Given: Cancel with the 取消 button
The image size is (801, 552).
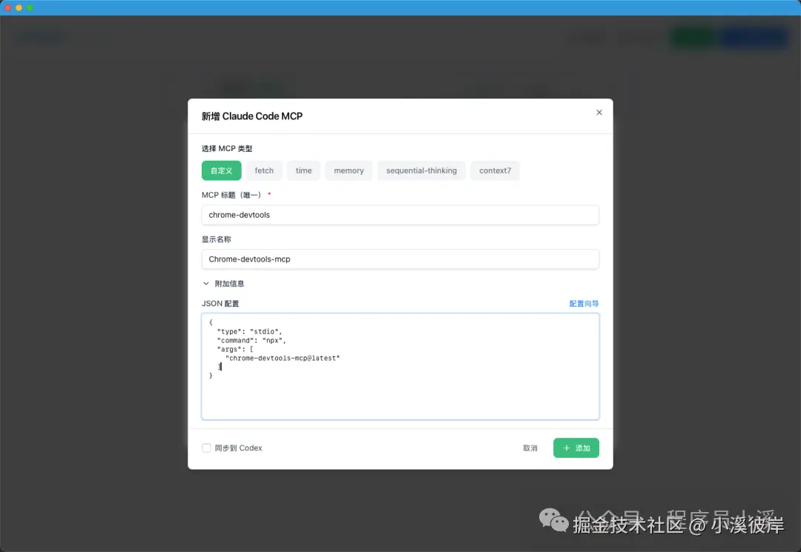Looking at the screenshot, I should coord(530,448).
